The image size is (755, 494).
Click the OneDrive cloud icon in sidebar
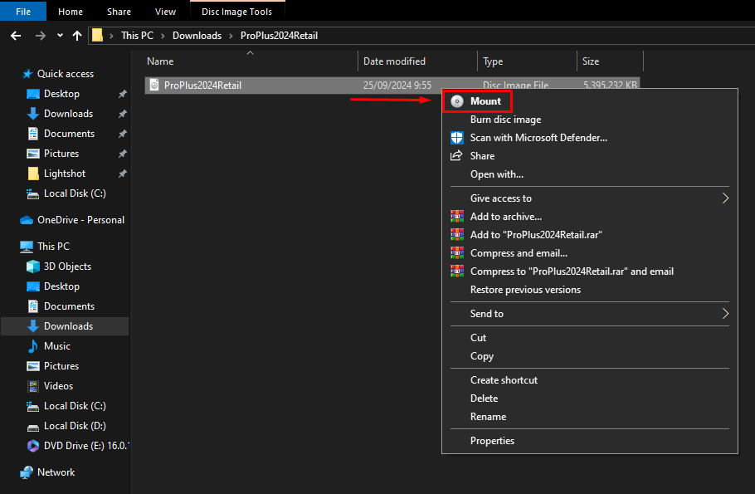pyautogui.click(x=27, y=220)
